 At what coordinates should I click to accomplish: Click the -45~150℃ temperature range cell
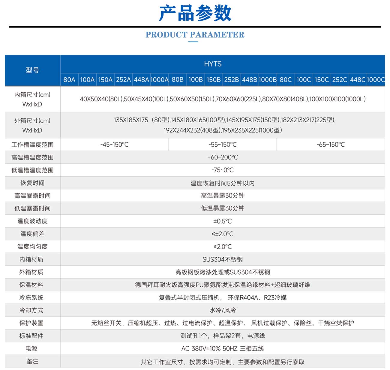pyautogui.click(x=114, y=145)
